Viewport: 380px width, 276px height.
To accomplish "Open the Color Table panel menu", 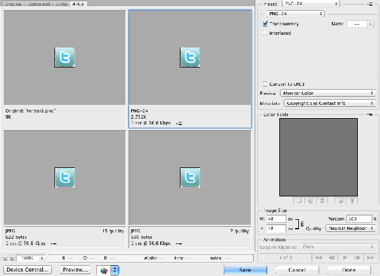I will [370, 114].
